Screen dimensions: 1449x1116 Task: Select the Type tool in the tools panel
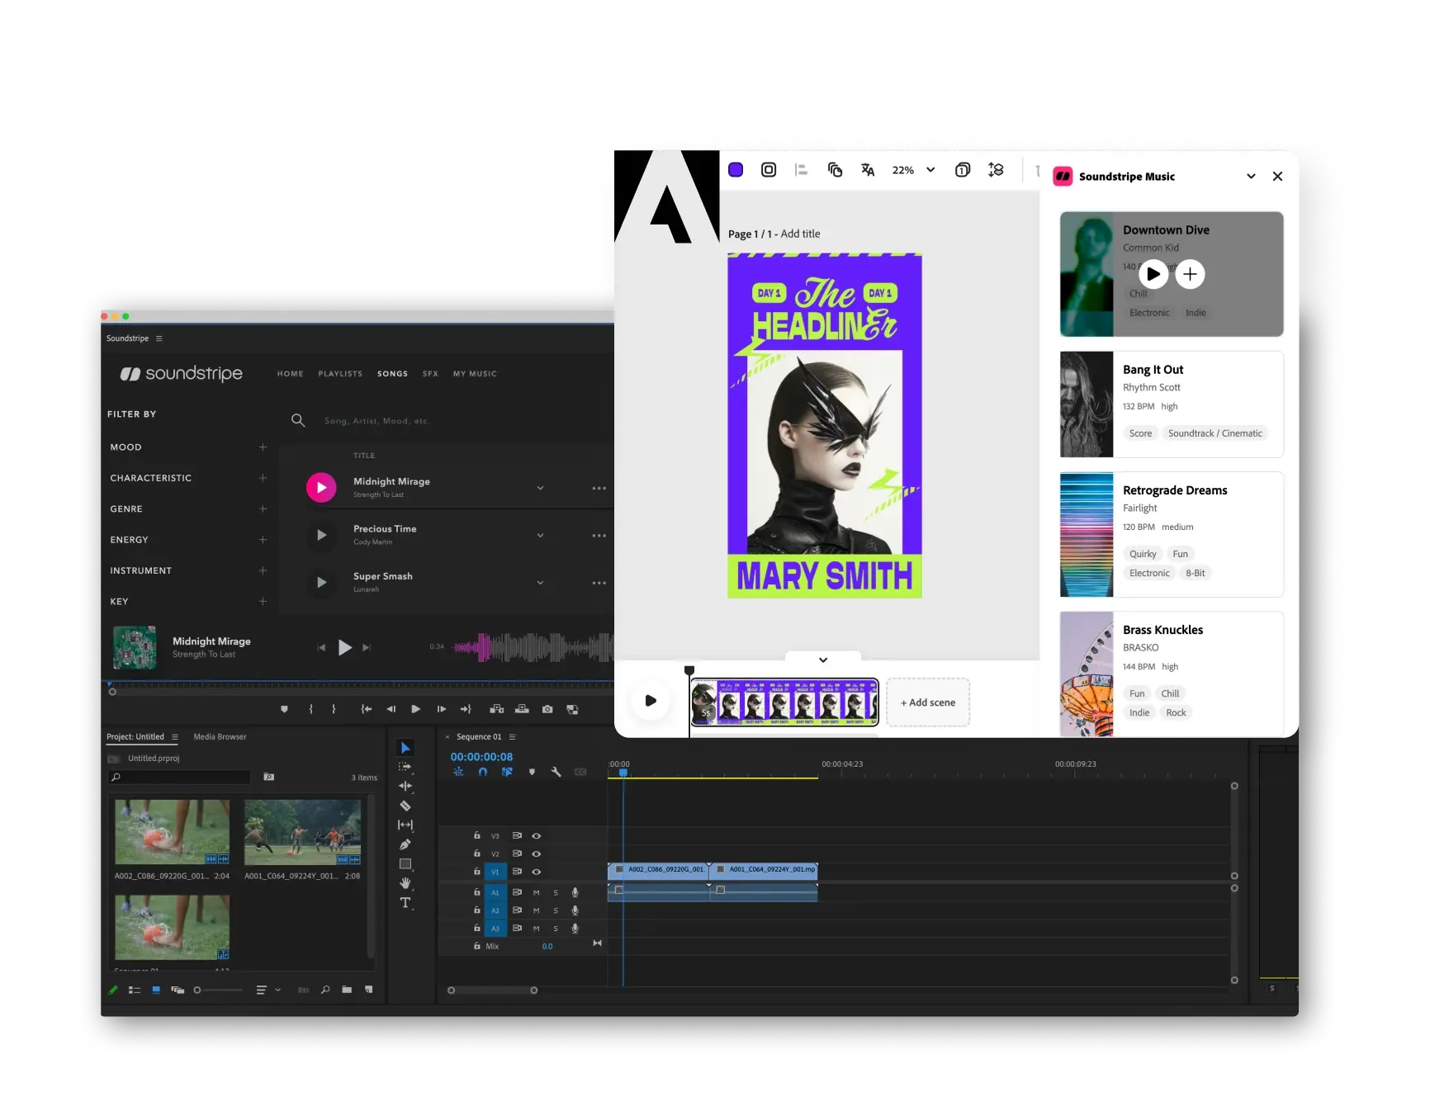[x=405, y=903]
